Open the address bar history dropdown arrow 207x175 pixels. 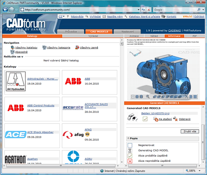[139, 10]
